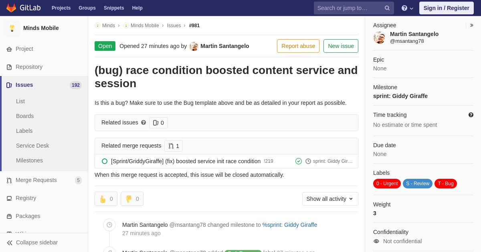
Task: Open the issues List view
Action: pyautogui.click(x=20, y=101)
